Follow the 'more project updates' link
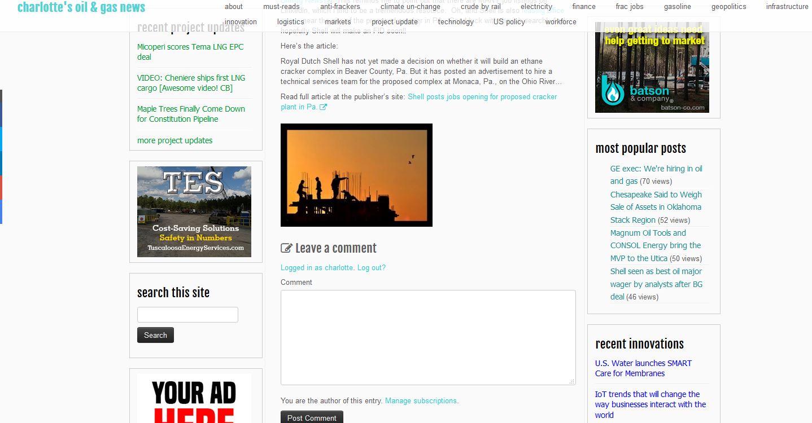 coord(175,140)
